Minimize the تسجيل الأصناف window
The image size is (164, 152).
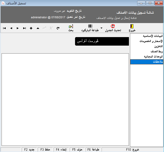[141, 3]
